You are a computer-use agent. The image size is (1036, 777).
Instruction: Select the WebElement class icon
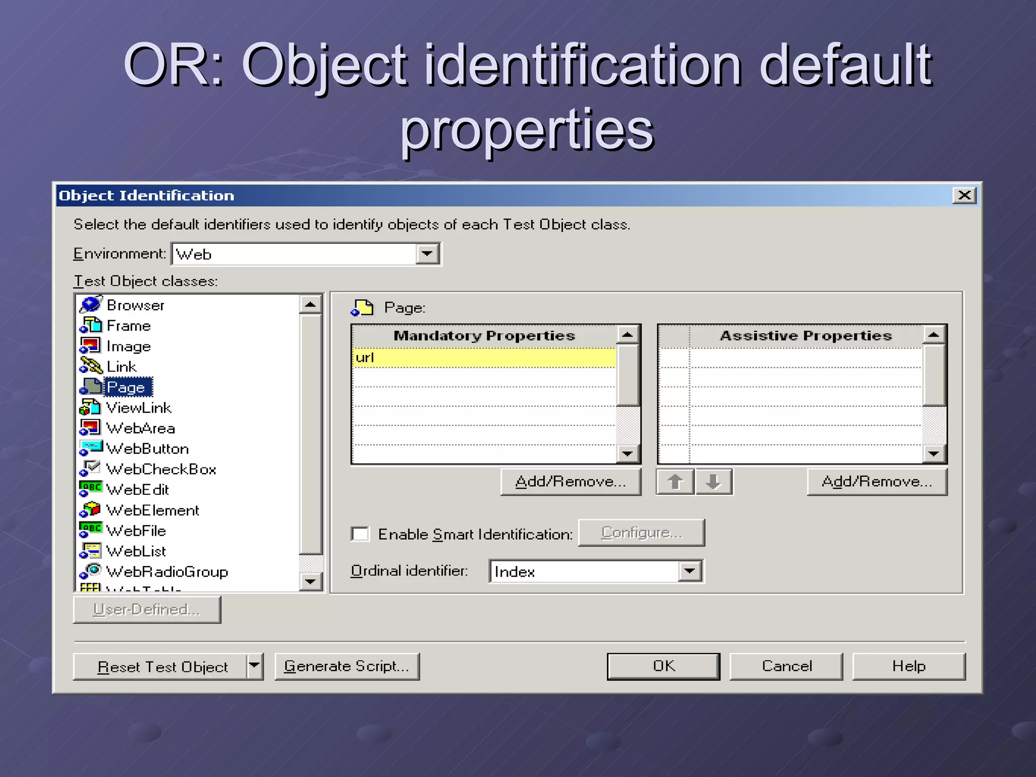[x=91, y=510]
